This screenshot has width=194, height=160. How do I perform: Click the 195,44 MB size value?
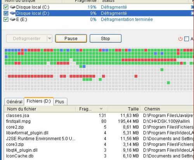128,121
